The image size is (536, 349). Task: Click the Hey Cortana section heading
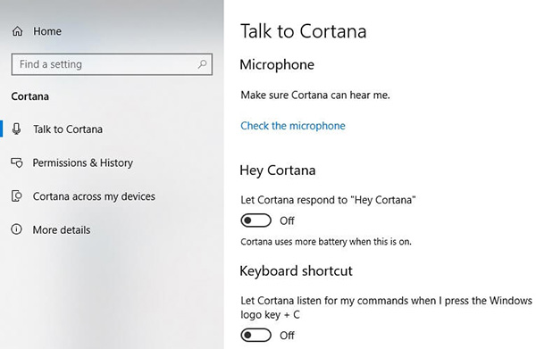tap(278, 170)
